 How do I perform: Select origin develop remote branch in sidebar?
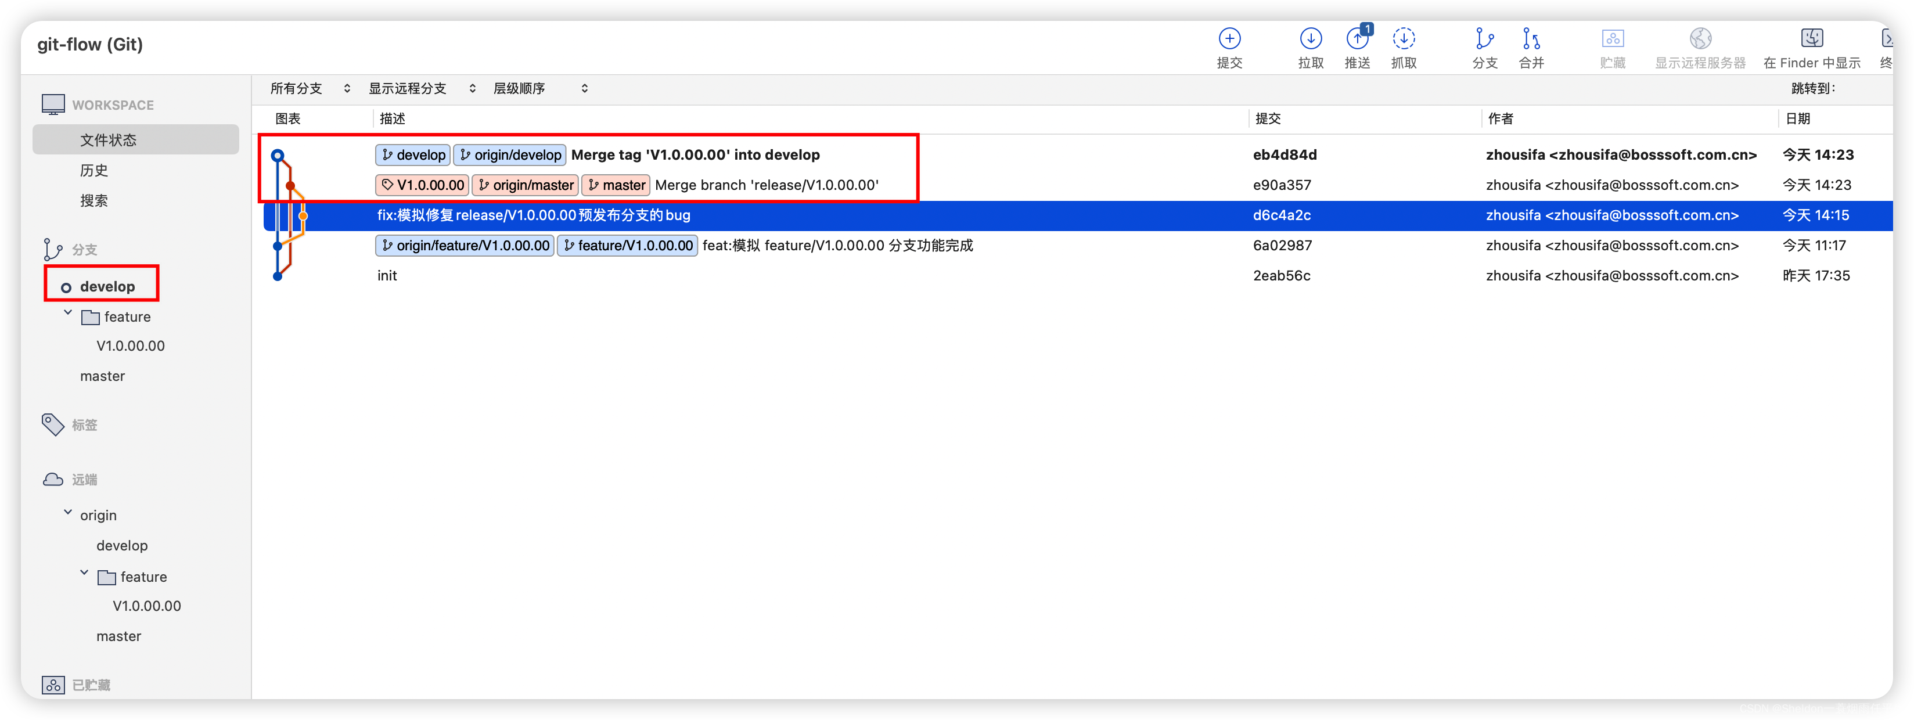[122, 545]
